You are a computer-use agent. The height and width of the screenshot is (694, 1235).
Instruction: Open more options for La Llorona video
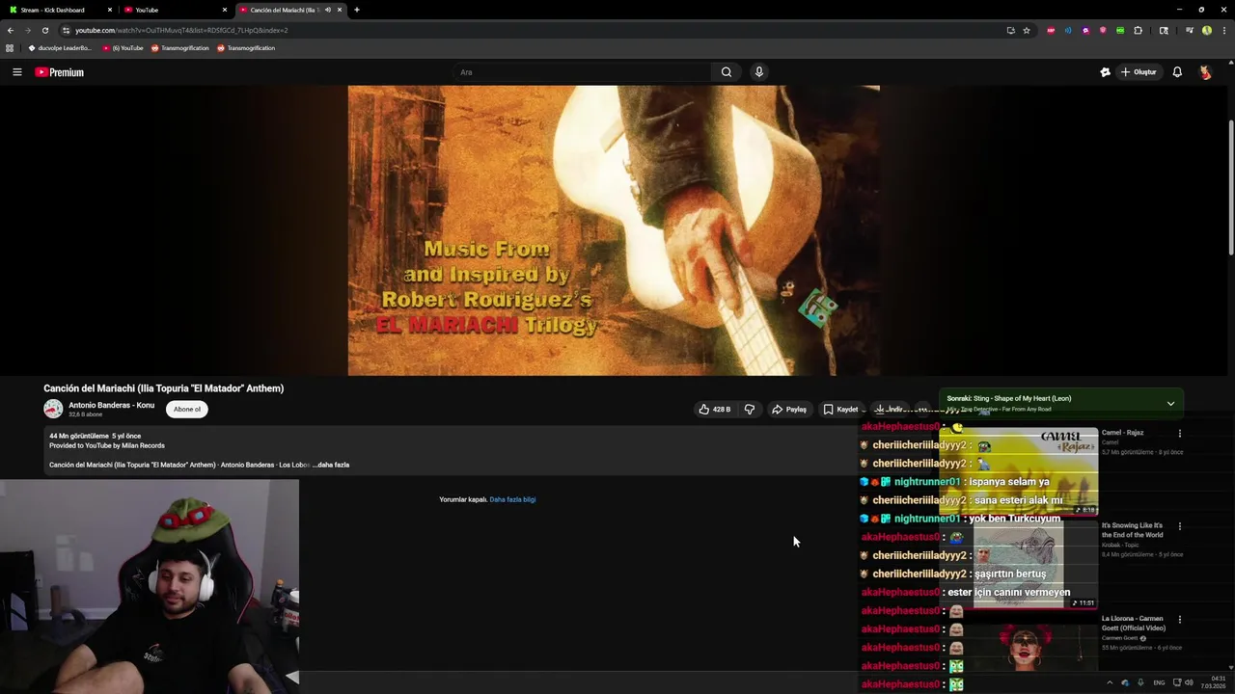(1179, 620)
